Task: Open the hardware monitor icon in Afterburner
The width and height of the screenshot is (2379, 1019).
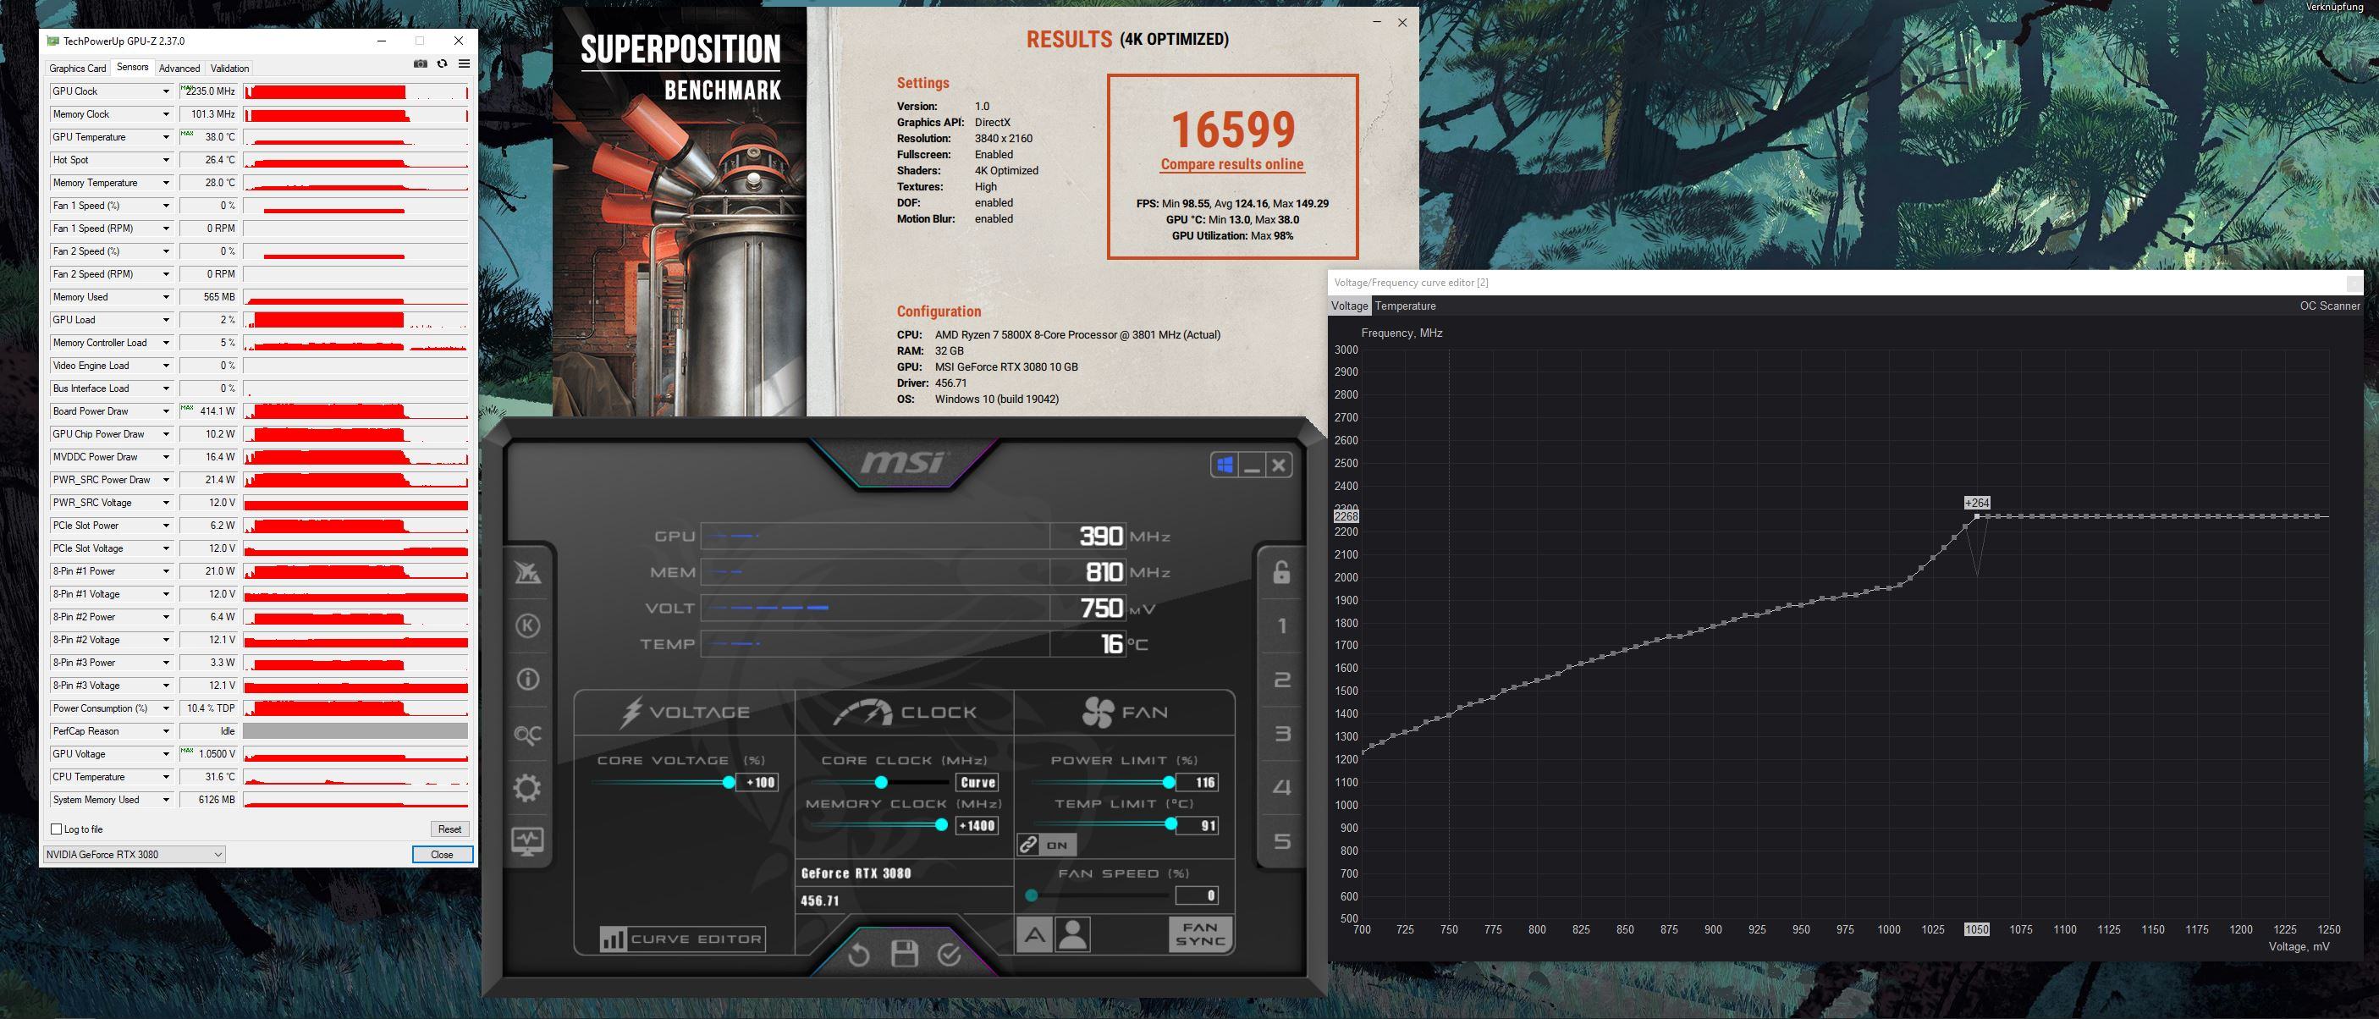Action: [527, 840]
